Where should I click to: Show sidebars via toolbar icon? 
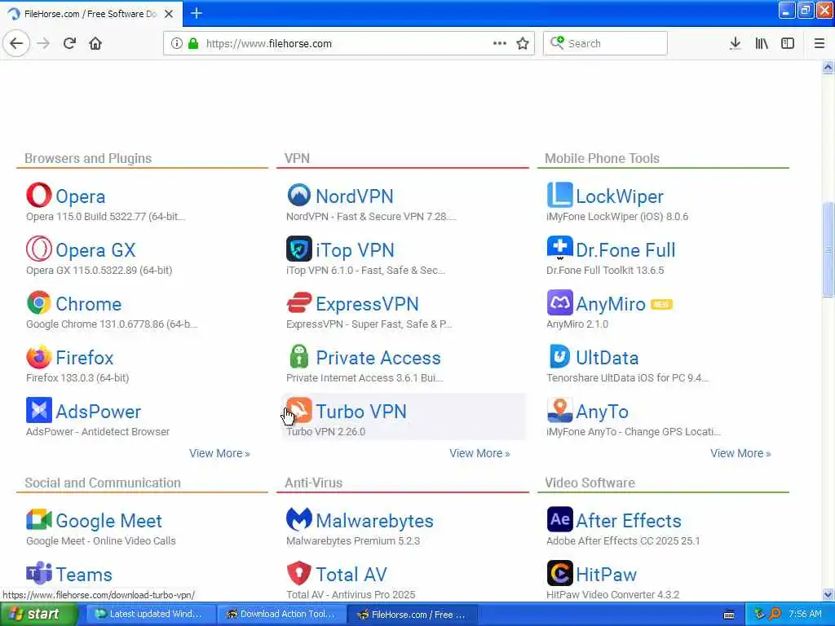point(788,44)
